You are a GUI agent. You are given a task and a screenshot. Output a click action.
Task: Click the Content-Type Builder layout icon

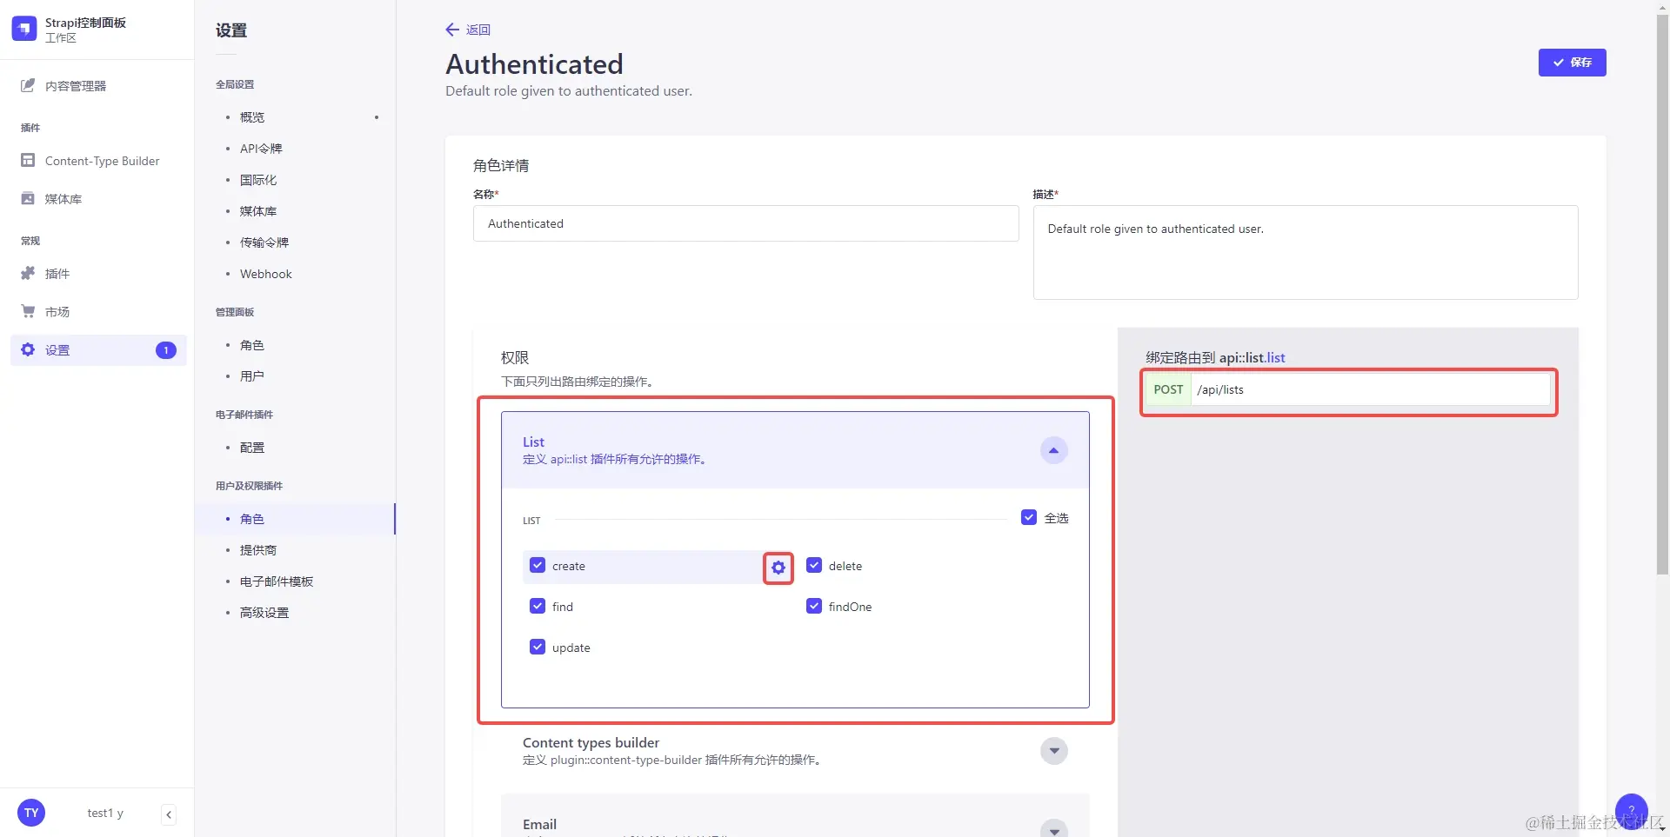tap(28, 161)
